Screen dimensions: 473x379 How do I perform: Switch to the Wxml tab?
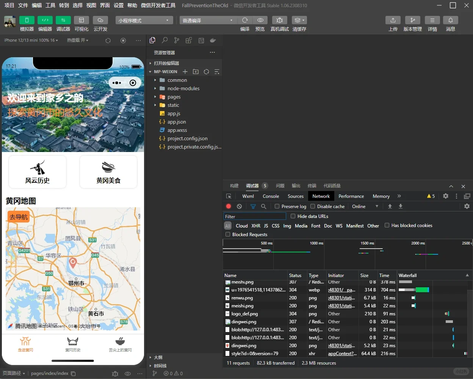click(248, 196)
